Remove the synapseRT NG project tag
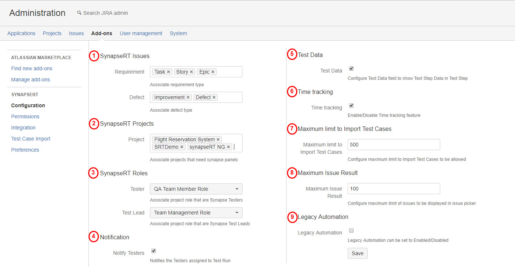Viewport: 515px width, 267px height. [x=228, y=147]
